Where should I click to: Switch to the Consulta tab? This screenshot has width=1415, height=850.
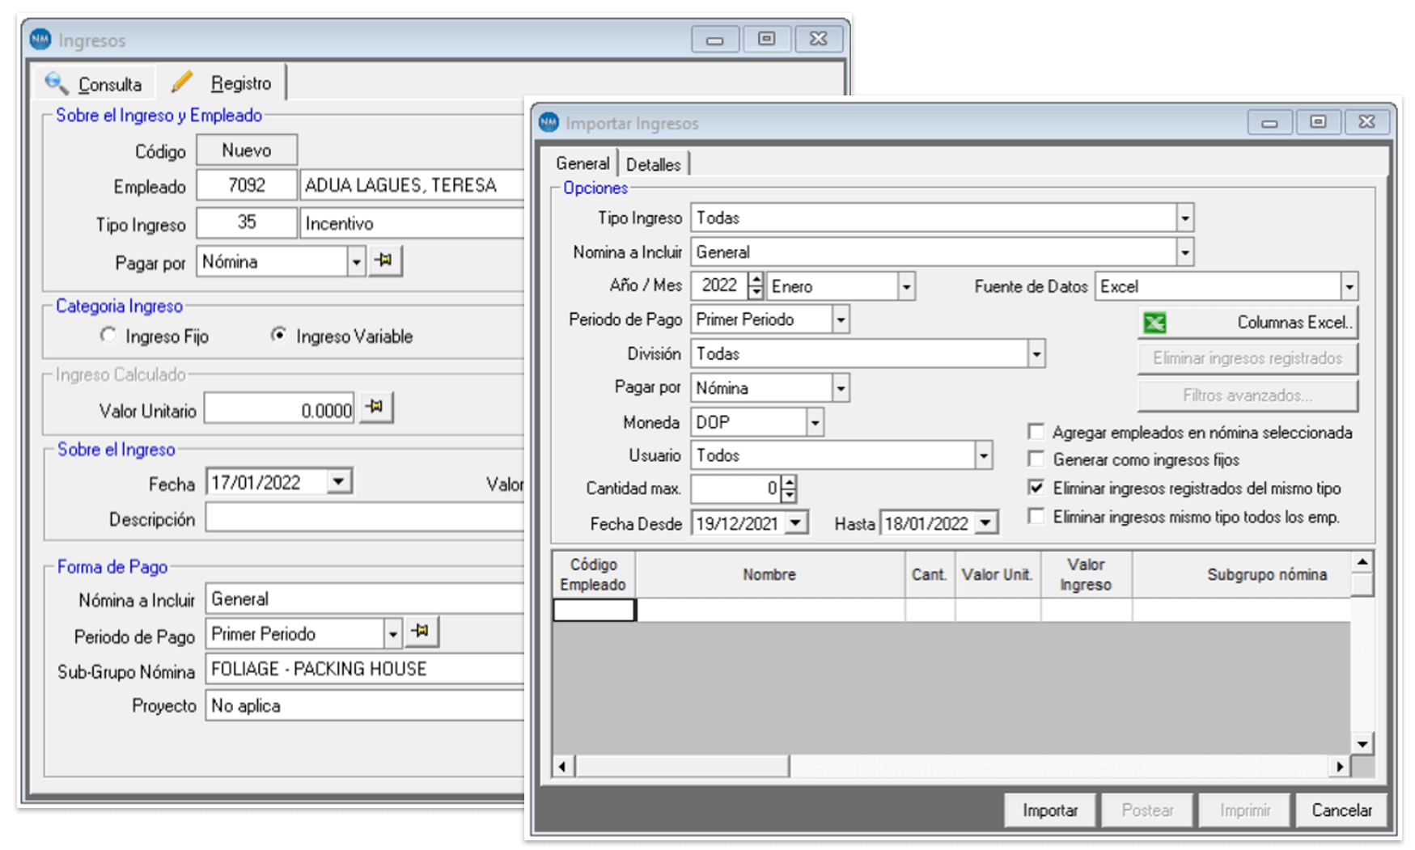click(x=94, y=83)
